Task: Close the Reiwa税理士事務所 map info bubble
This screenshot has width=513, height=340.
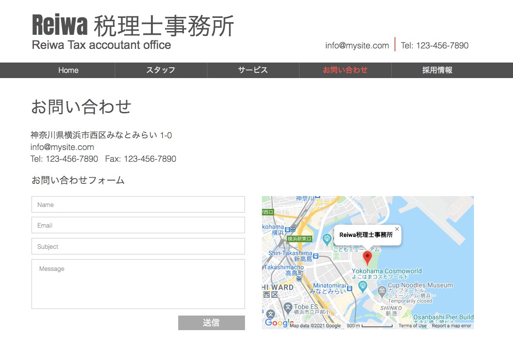Action: 397,229
